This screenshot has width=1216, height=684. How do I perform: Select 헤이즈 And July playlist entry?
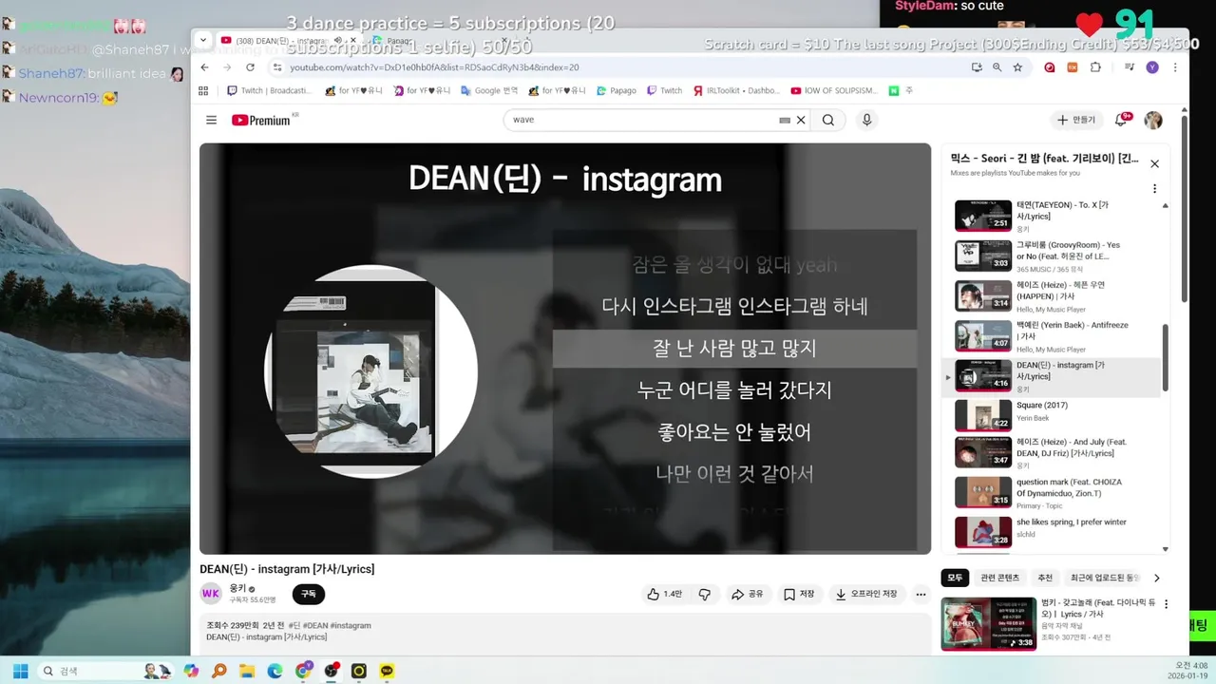pos(1054,453)
